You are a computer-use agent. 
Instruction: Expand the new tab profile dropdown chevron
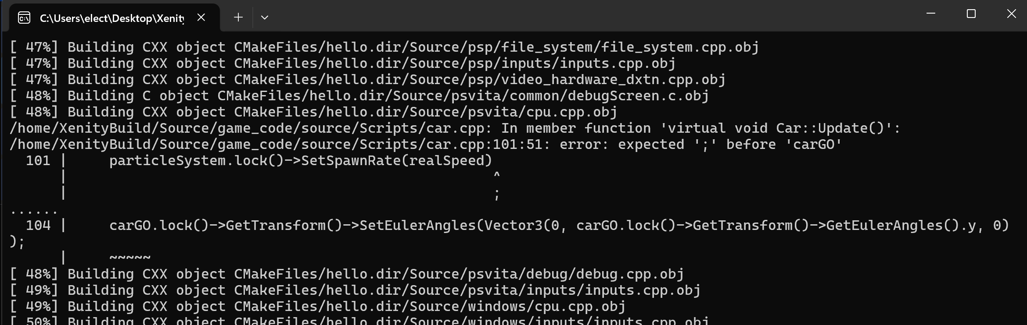tap(265, 18)
